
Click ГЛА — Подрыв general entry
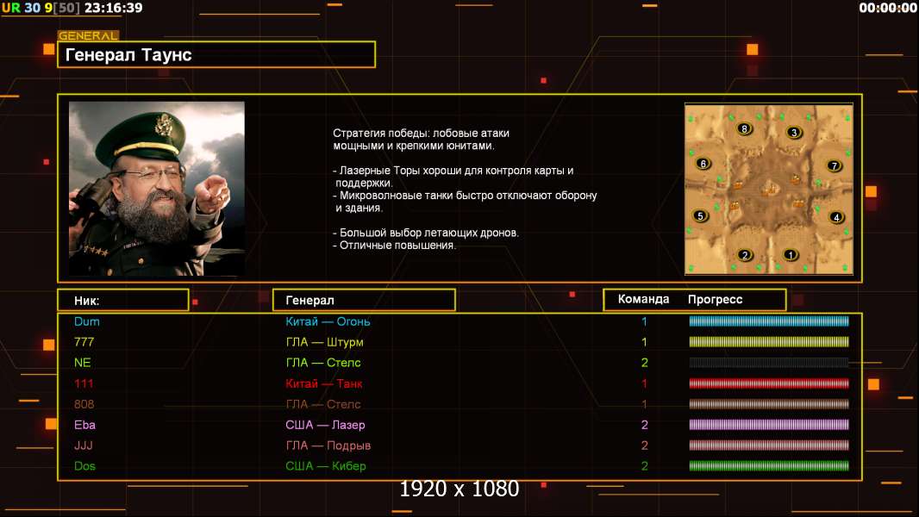pyautogui.click(x=328, y=445)
